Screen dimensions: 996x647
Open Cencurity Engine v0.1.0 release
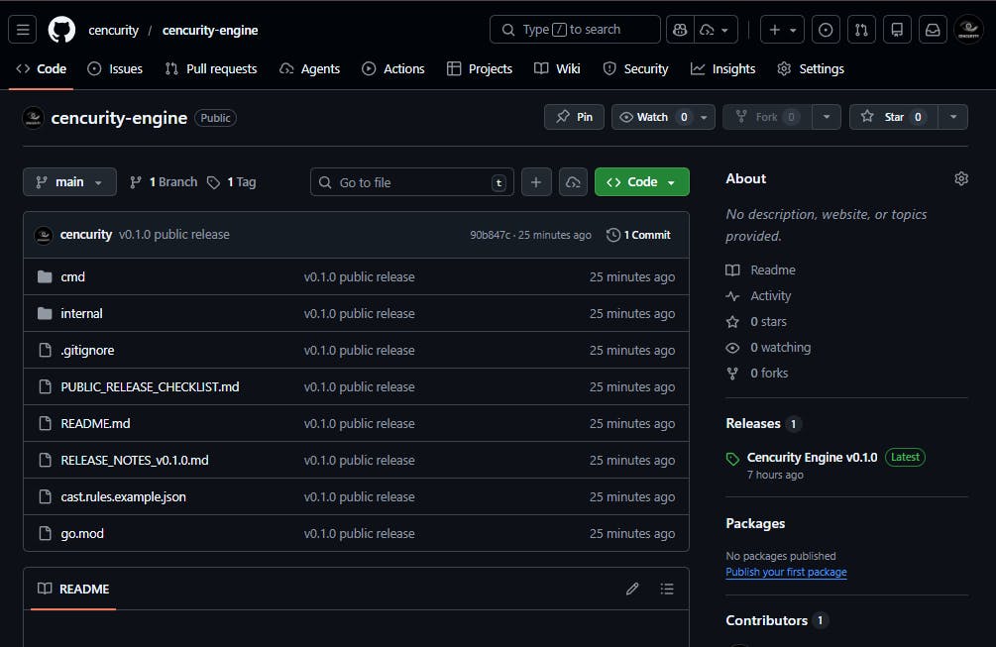812,457
